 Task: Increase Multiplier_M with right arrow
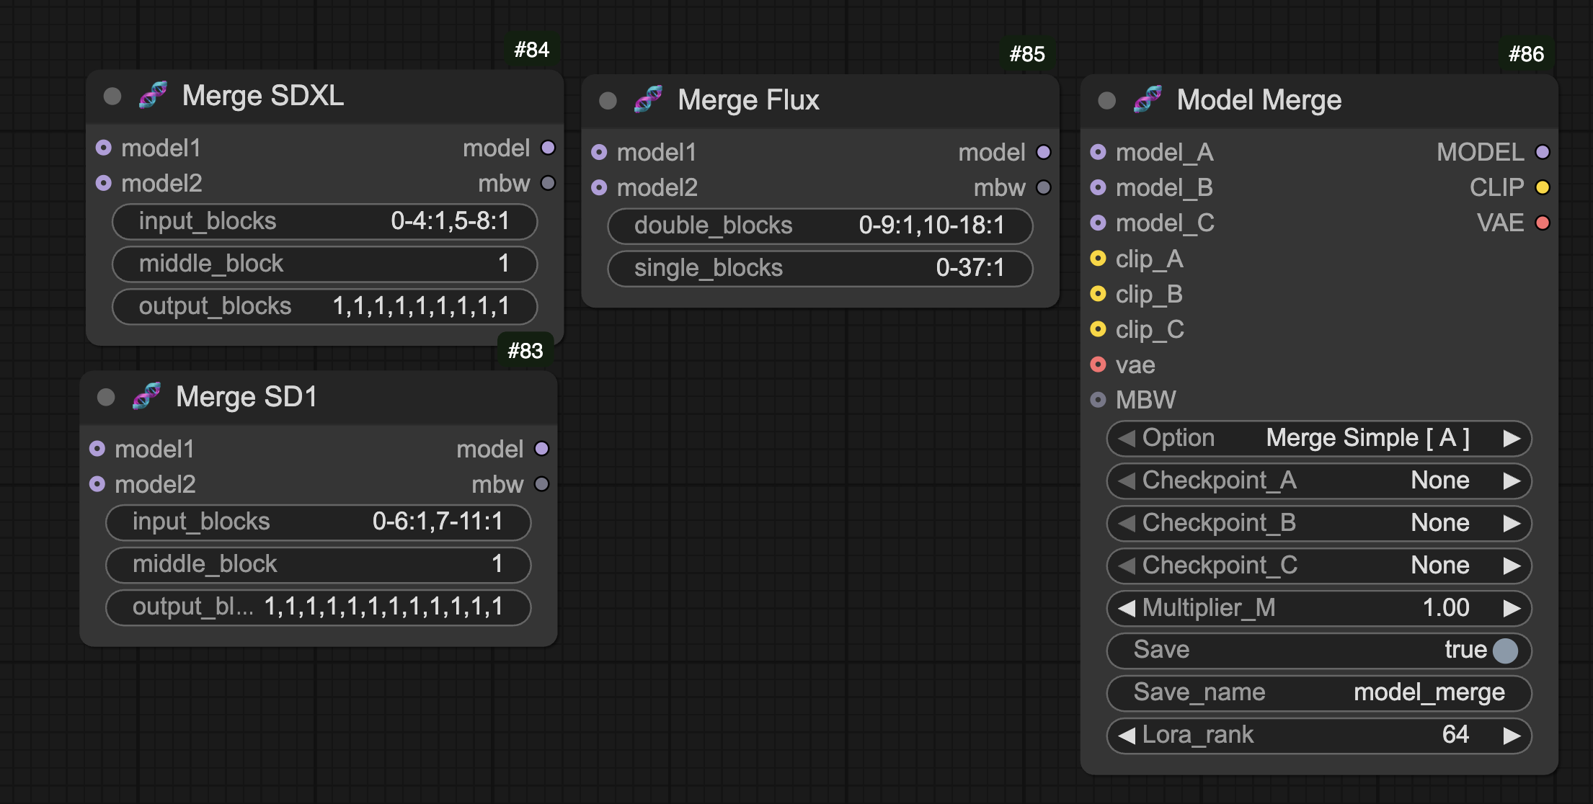1512,609
